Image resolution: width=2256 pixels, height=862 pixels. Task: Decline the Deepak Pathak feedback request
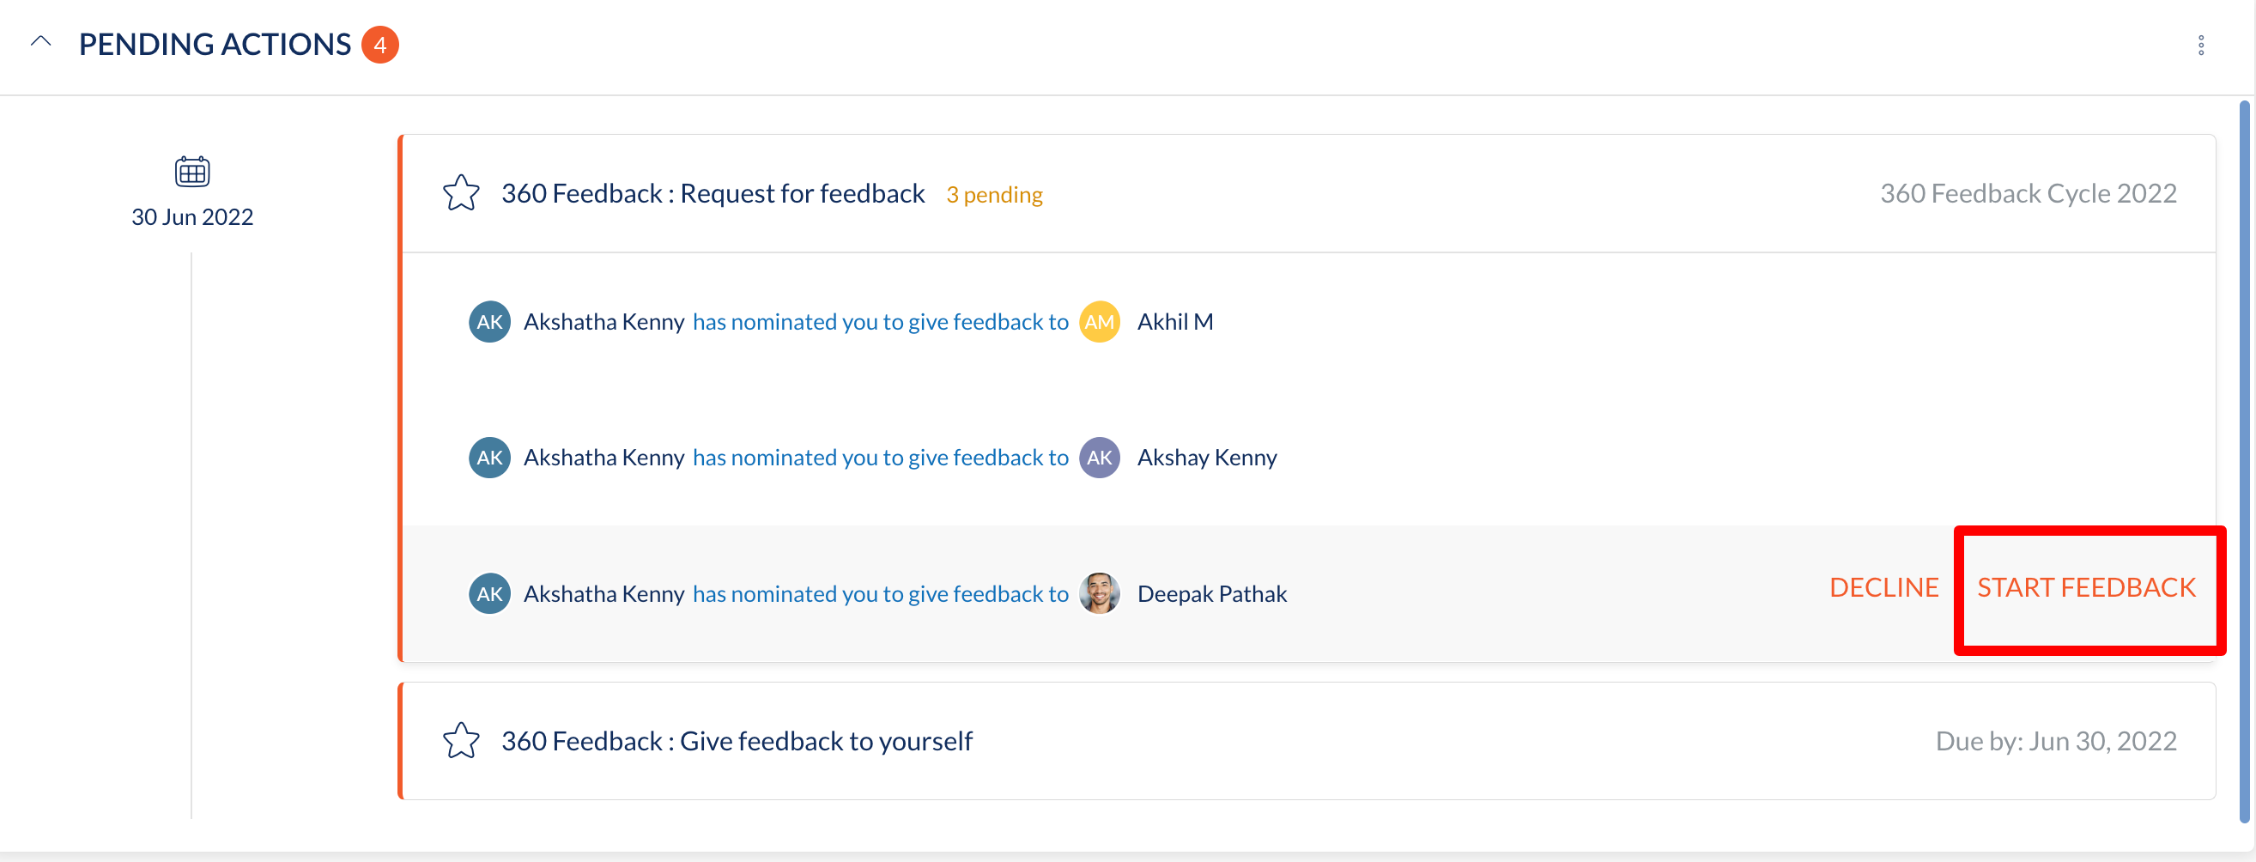click(1883, 587)
